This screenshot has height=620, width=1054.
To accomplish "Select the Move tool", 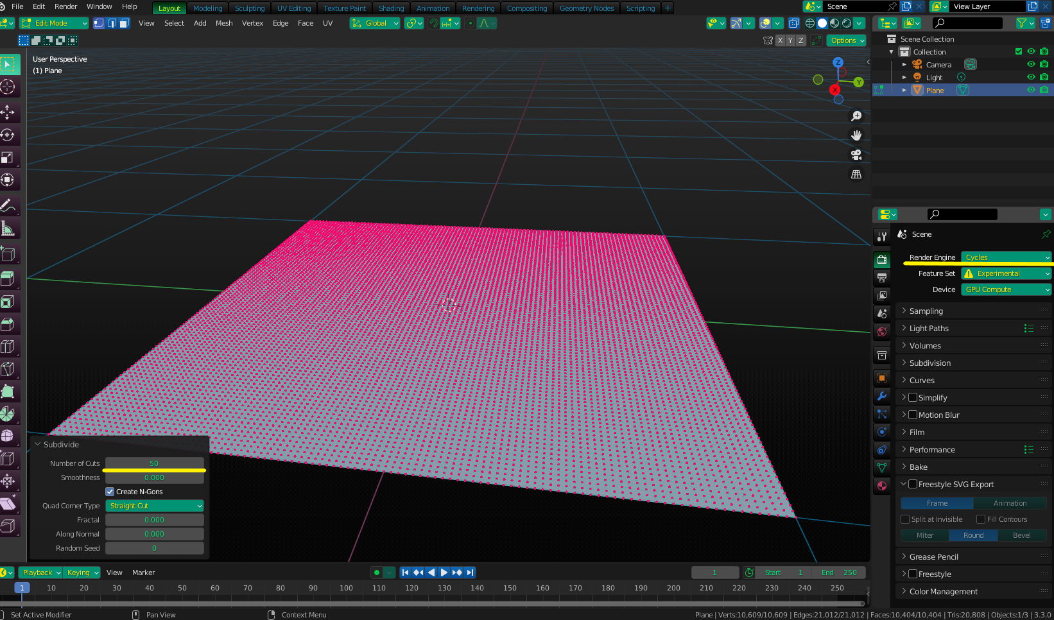I will coord(8,112).
